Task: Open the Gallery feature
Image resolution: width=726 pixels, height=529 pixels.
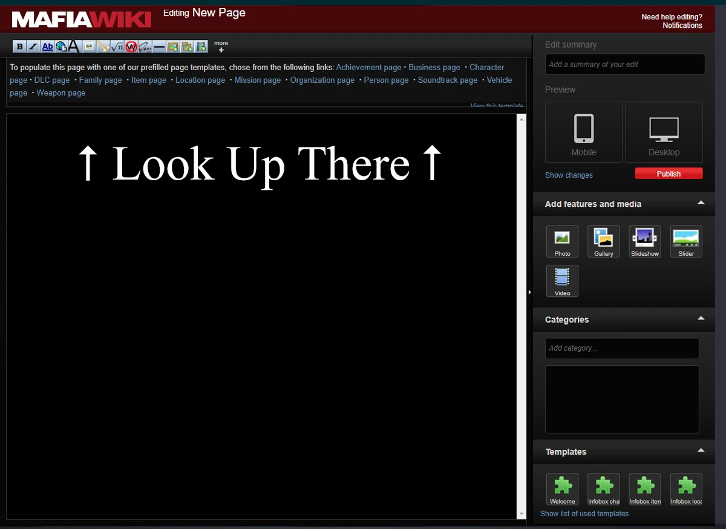Action: point(604,241)
